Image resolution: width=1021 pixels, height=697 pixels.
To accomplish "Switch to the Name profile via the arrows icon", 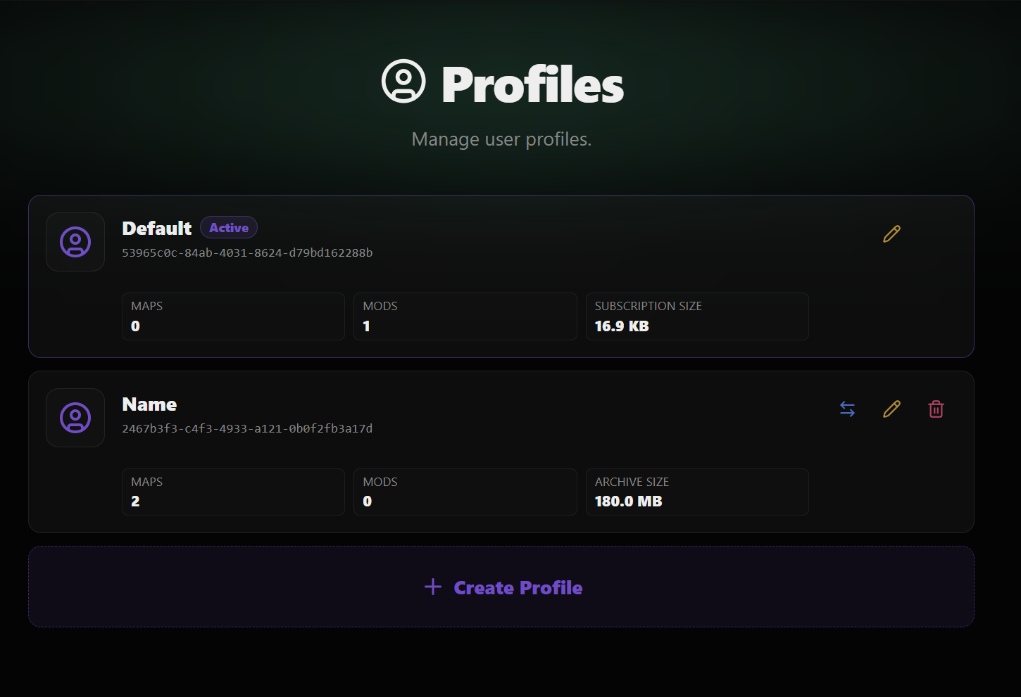I will click(847, 409).
